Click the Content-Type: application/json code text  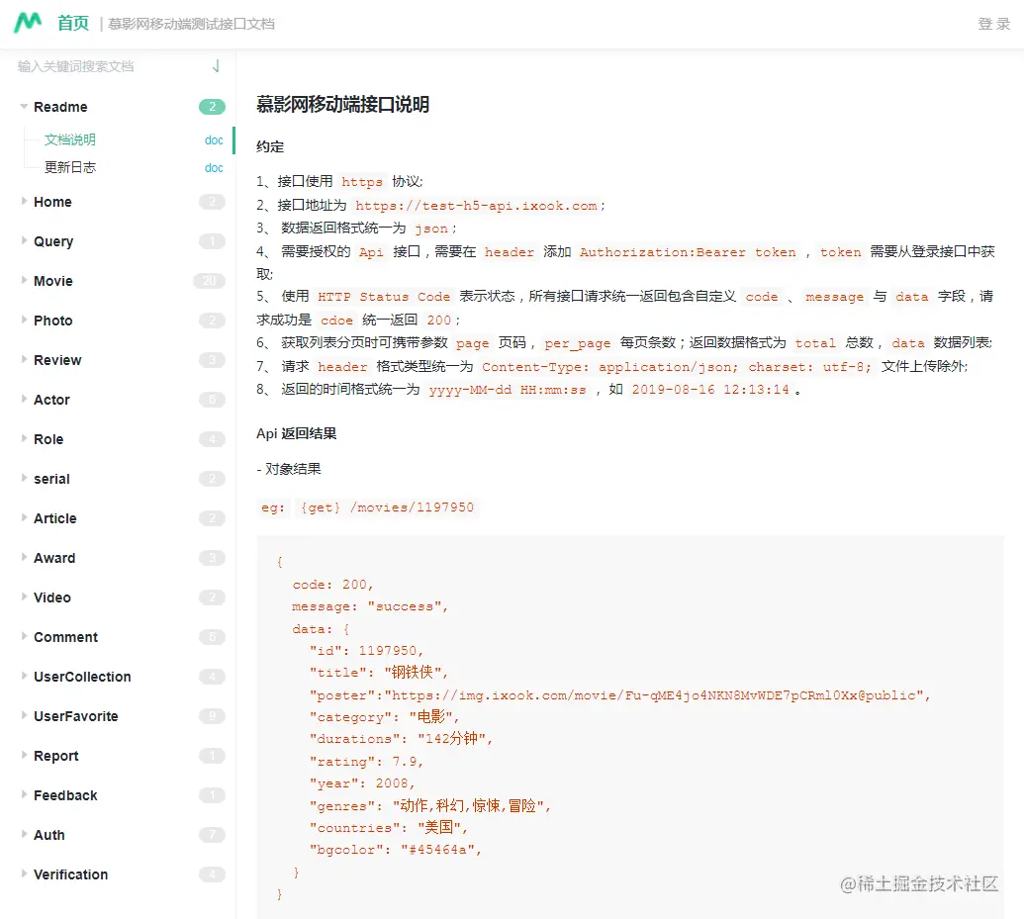(609, 367)
